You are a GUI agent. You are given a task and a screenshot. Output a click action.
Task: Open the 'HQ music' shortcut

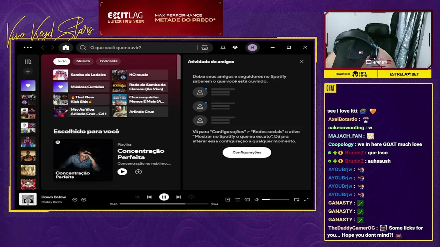tap(140, 75)
